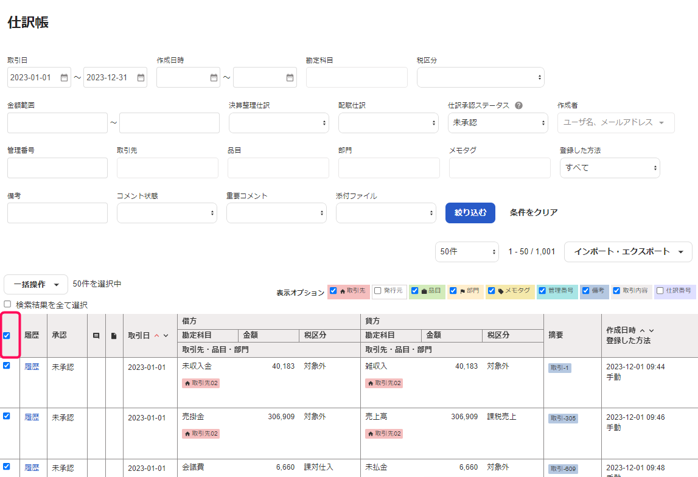Sort 作成日時 descending with down arrow

coord(651,330)
